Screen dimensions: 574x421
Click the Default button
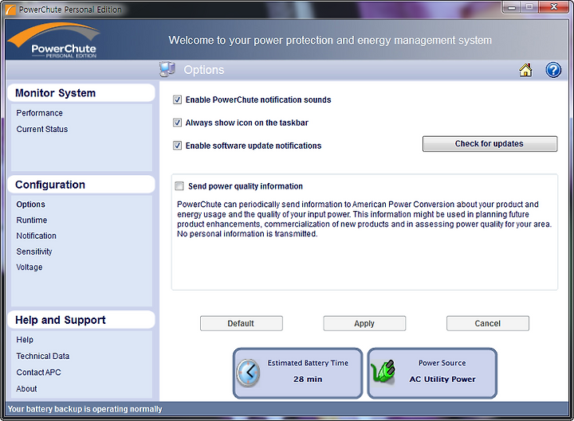[x=242, y=323]
